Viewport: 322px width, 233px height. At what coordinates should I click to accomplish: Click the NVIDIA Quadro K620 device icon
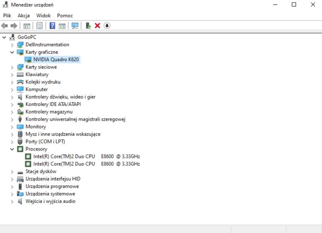coord(28,60)
